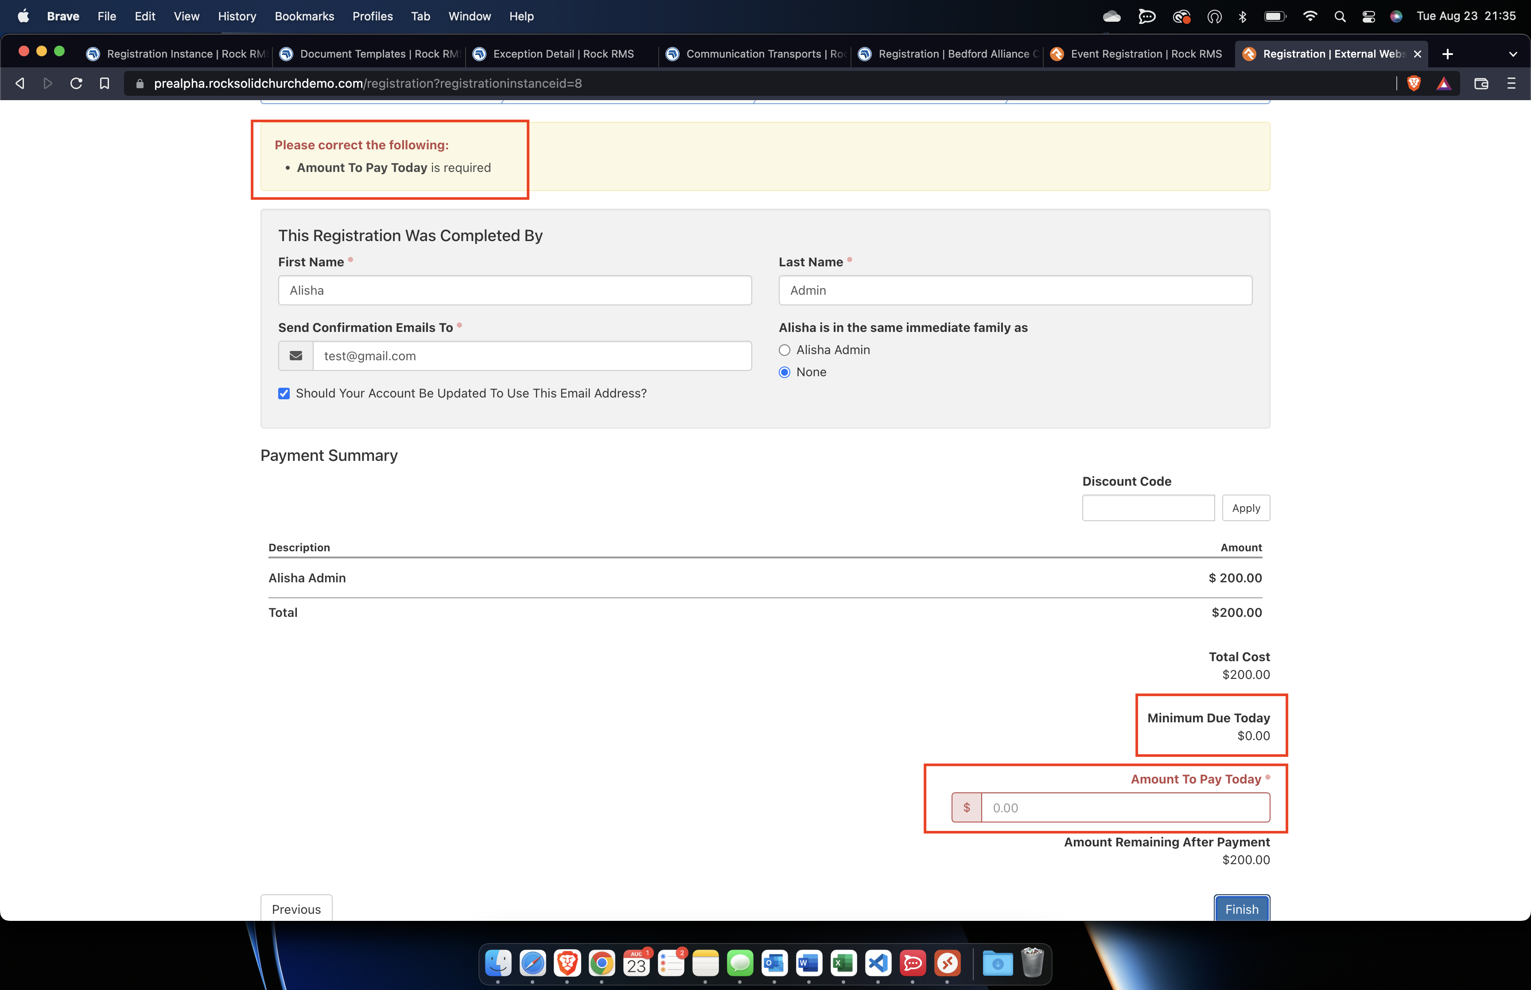Click the browser back arrow
1531x990 pixels.
[x=20, y=84]
